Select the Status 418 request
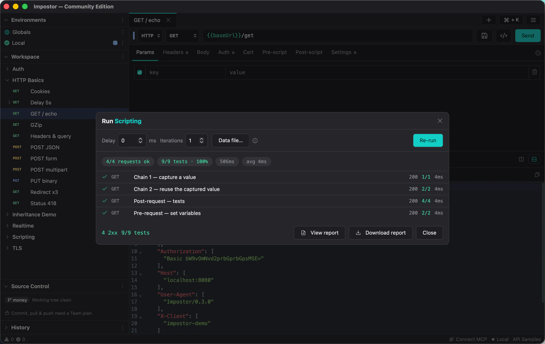The width and height of the screenshot is (545, 344). point(43,203)
